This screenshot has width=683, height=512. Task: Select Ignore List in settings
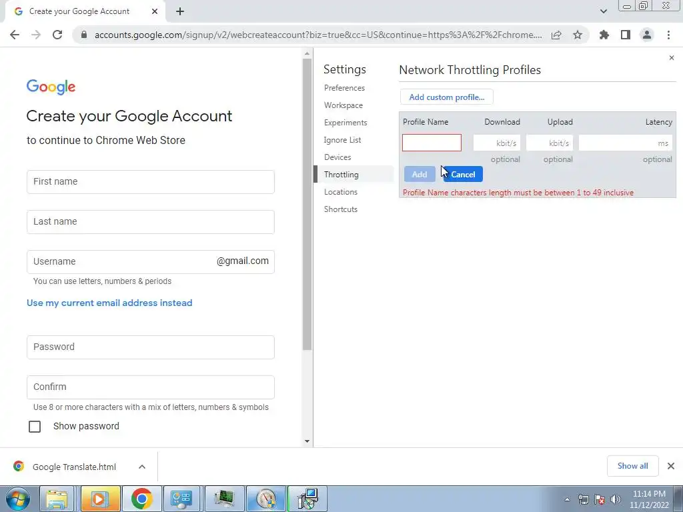click(342, 140)
